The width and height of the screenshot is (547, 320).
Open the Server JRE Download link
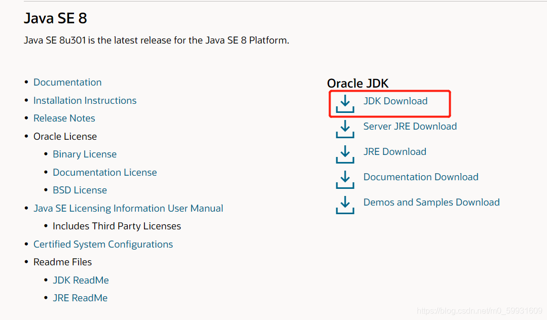[410, 126]
